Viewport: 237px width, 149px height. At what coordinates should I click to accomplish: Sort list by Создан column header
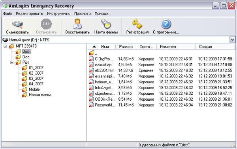[215, 47]
